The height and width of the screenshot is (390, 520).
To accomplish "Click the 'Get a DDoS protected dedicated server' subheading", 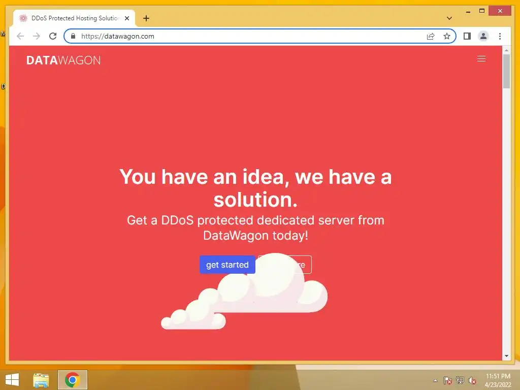I will 255,228.
